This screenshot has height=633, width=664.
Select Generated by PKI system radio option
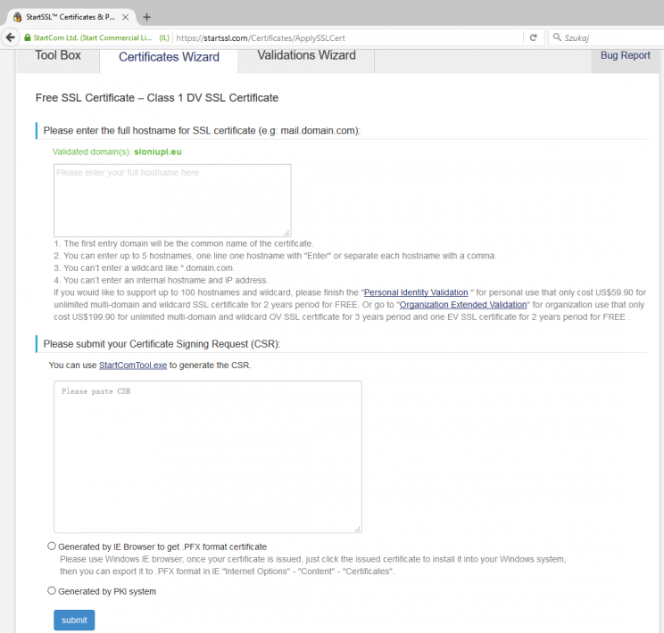pos(52,591)
